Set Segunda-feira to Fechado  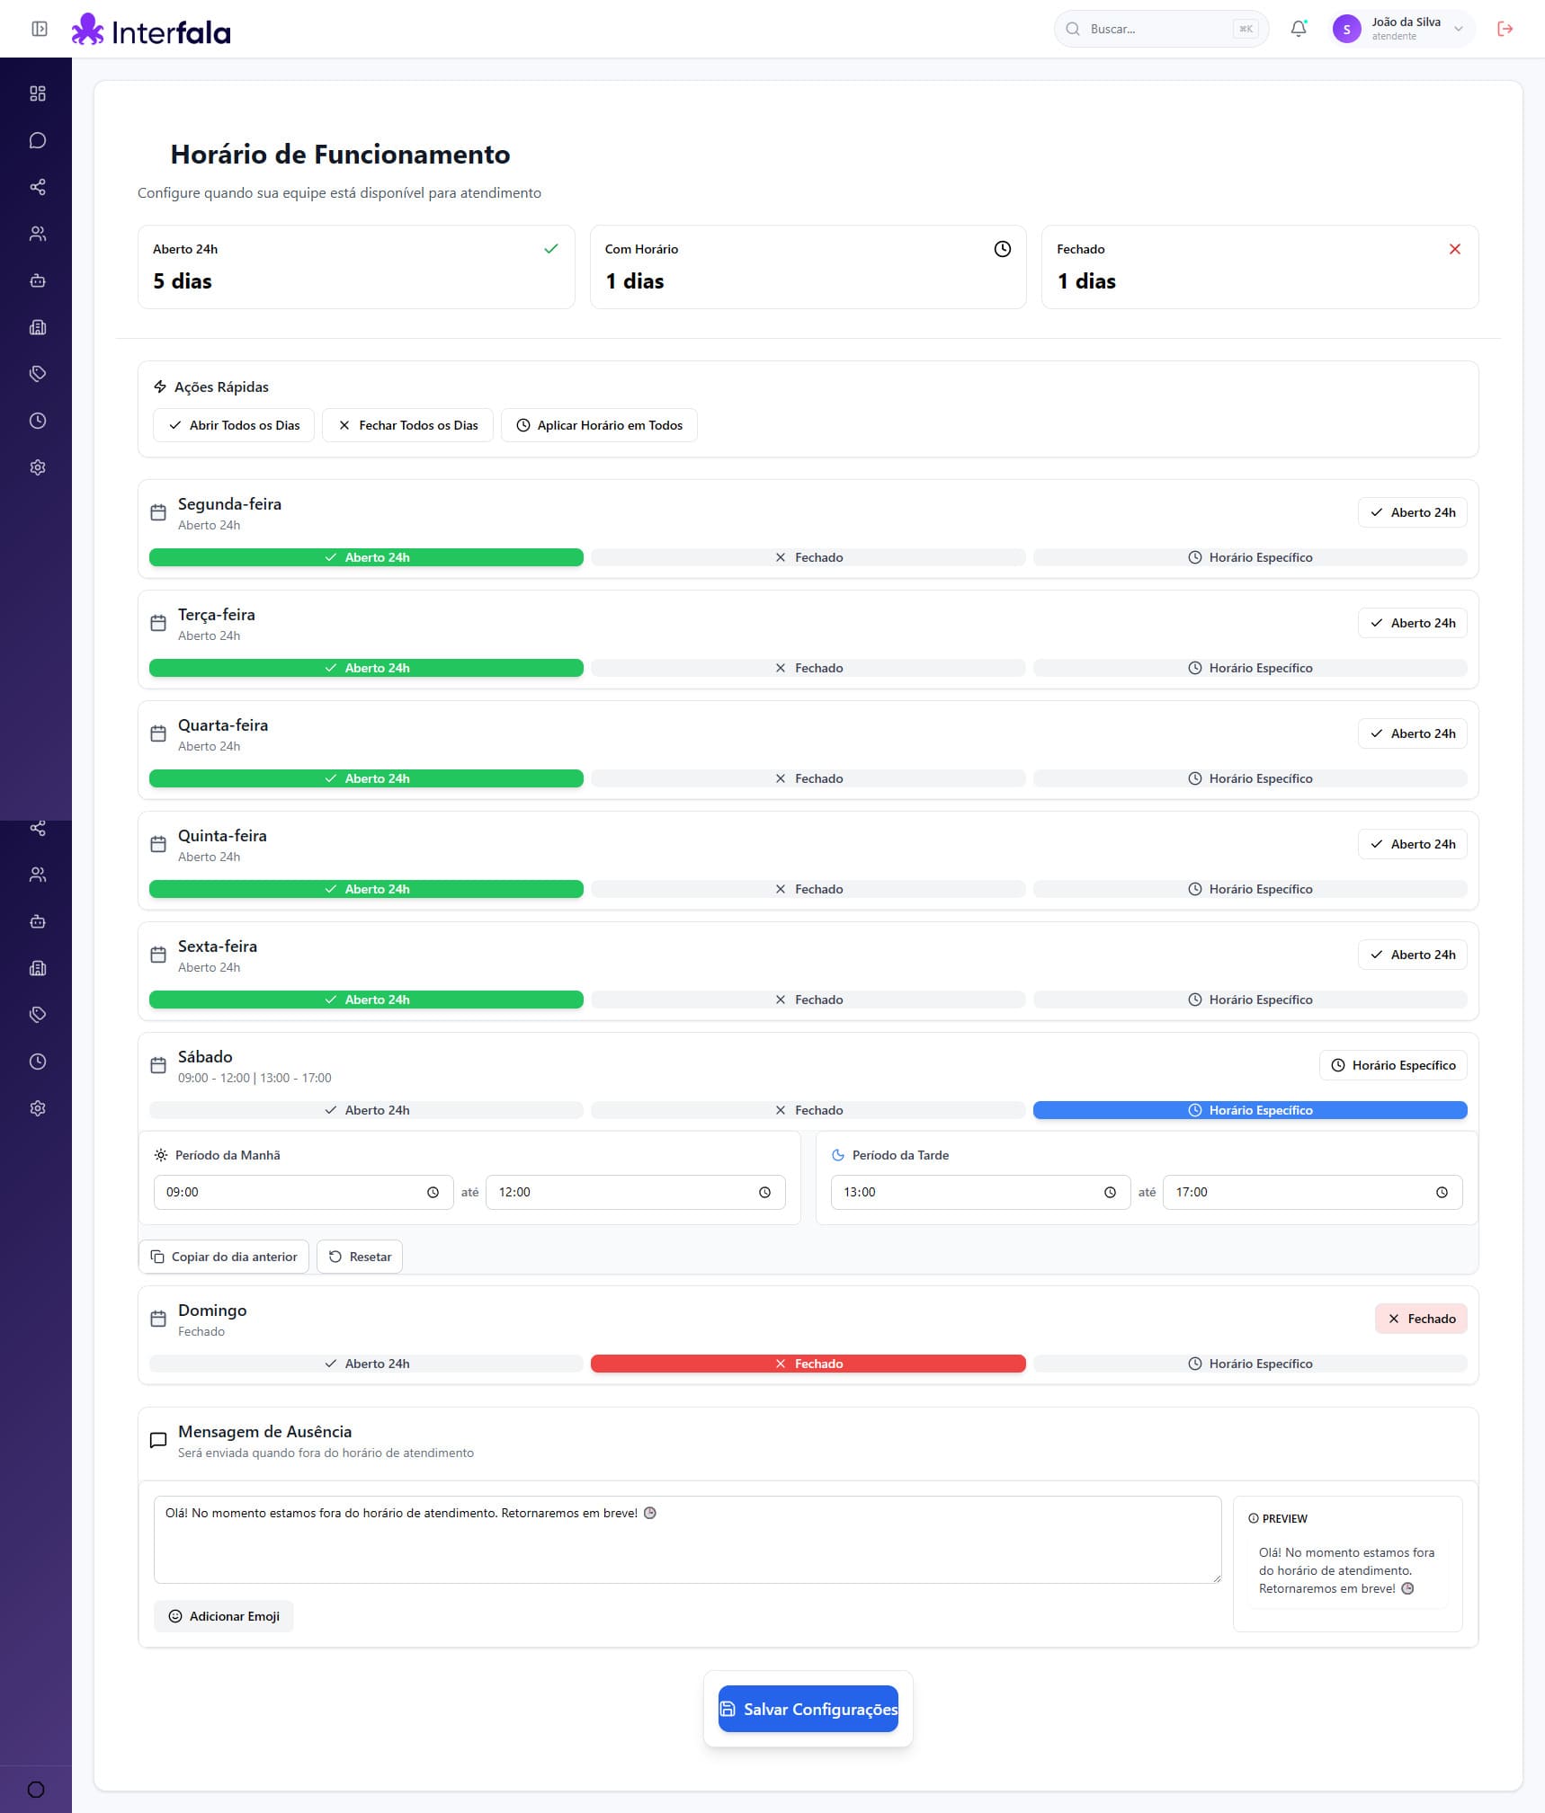pos(808,557)
